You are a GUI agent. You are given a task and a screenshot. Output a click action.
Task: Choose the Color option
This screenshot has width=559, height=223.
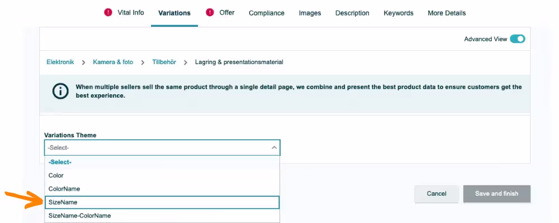point(162,176)
